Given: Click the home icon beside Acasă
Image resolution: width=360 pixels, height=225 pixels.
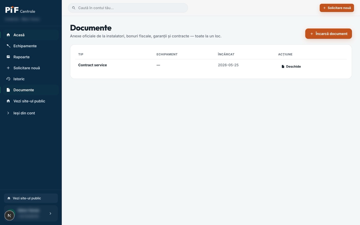Looking at the screenshot, I should click(x=8, y=35).
